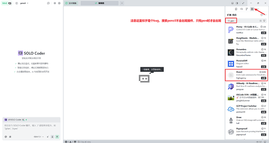Install the PengSheets extension
The height and width of the screenshot is (143, 269).
(x=264, y=44)
